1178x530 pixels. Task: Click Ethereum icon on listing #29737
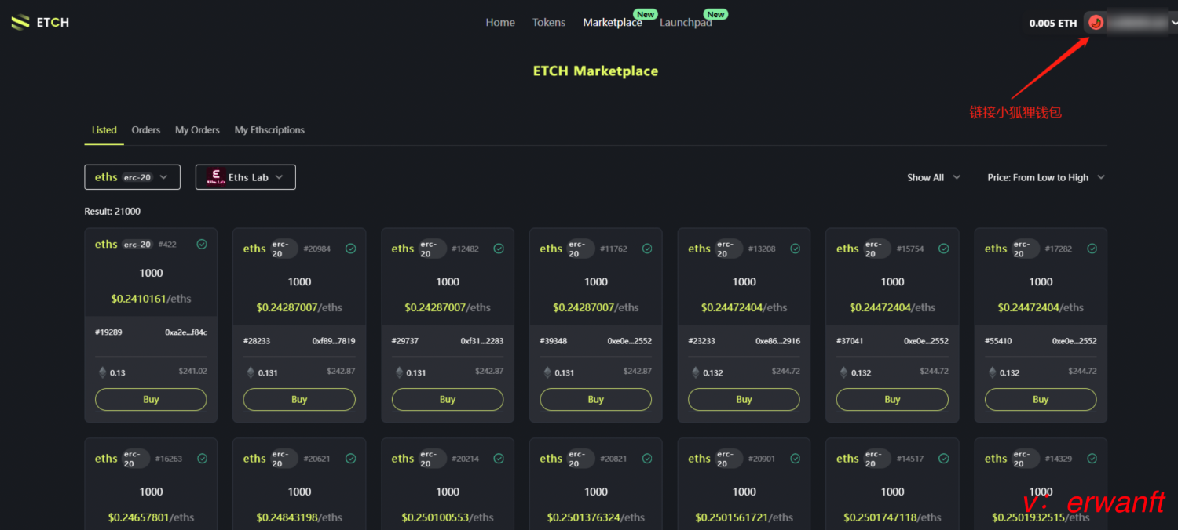pyautogui.click(x=399, y=372)
